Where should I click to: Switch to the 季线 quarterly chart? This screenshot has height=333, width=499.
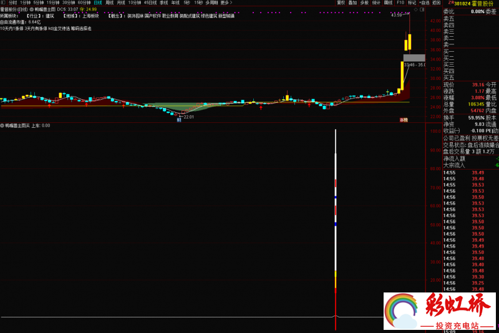point(163,2)
